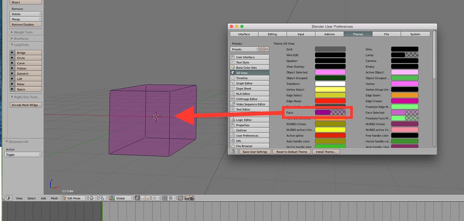Open the Delete dropdown in tool shelf
Image resolution: width=464 pixels, height=221 pixels.
click(x=26, y=14)
